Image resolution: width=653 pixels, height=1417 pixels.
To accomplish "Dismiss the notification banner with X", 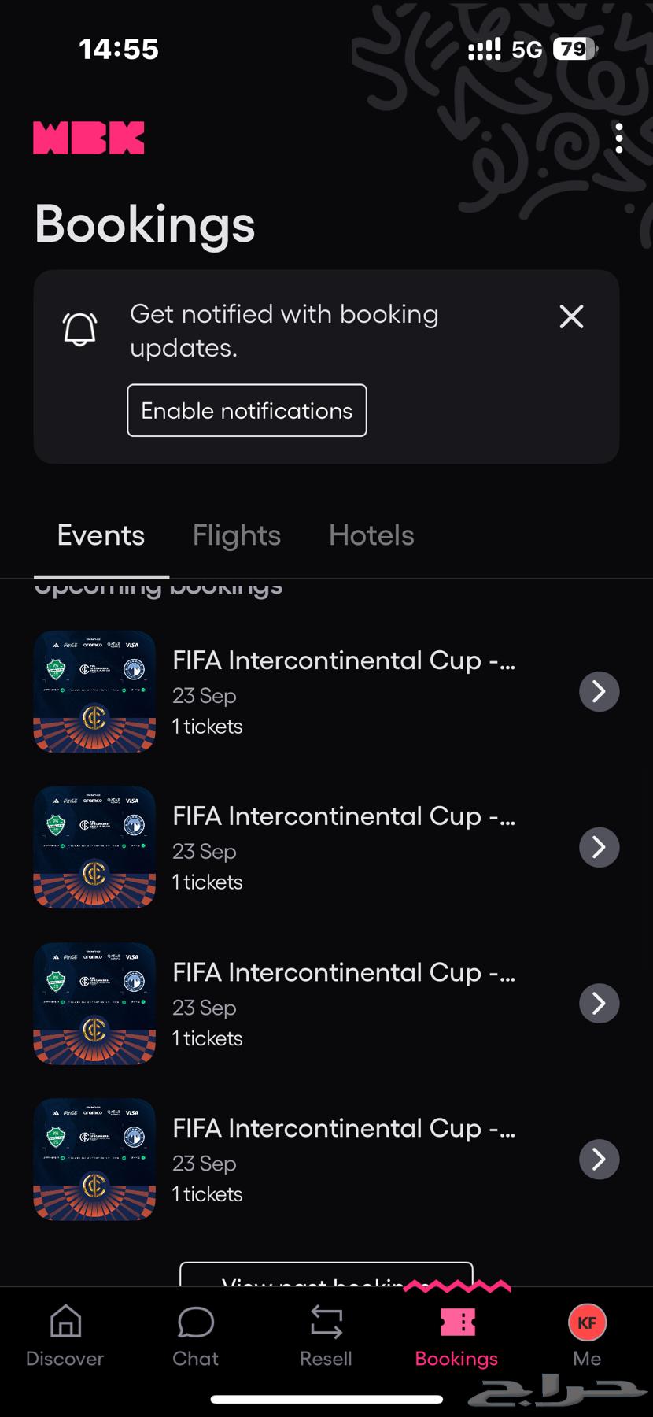I will point(571,316).
